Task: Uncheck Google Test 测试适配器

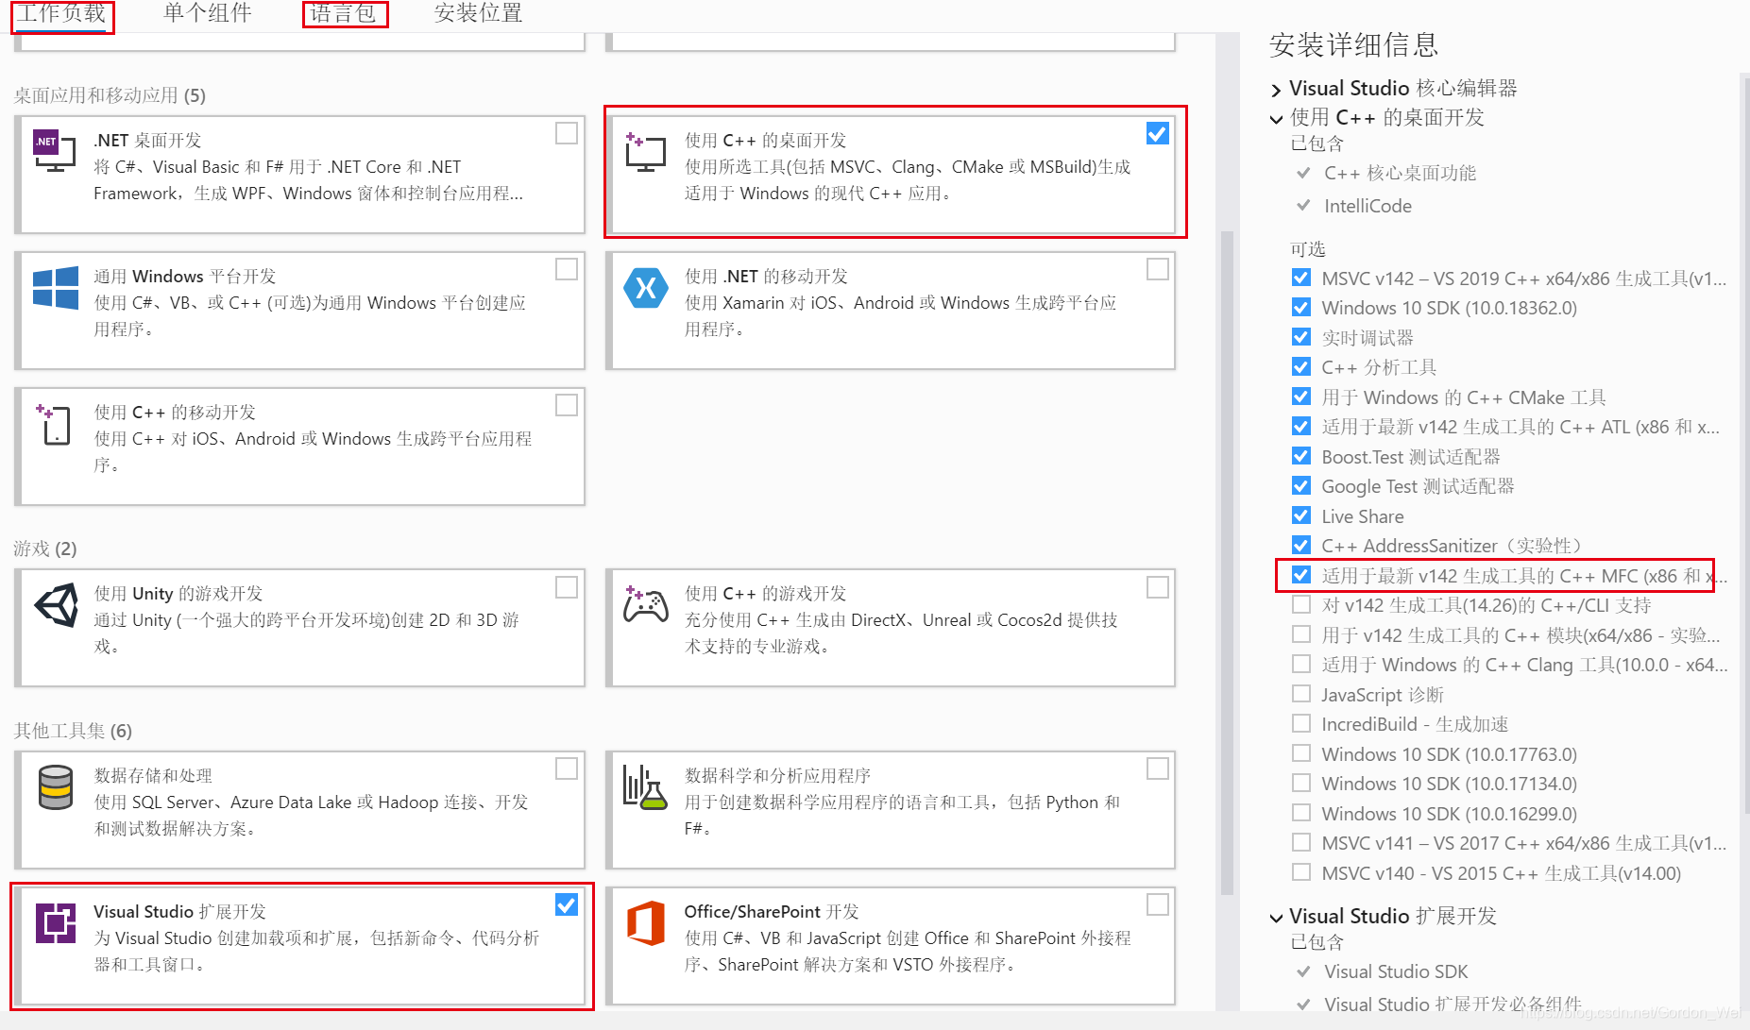Action: pos(1301,486)
